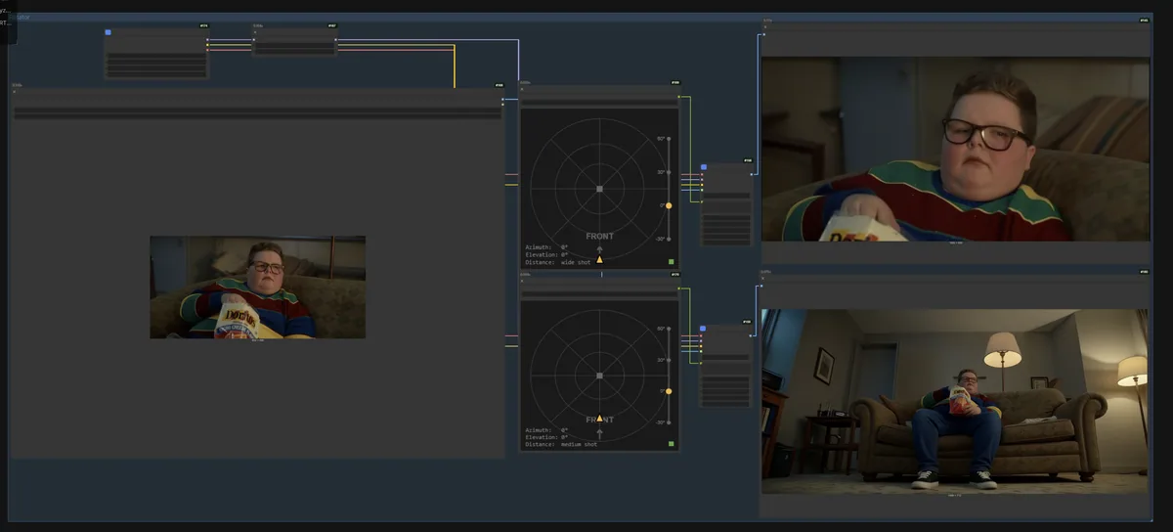The height and width of the screenshot is (532, 1173).
Task: Click the 'Distance: medium shot' readout
Action: [561, 444]
